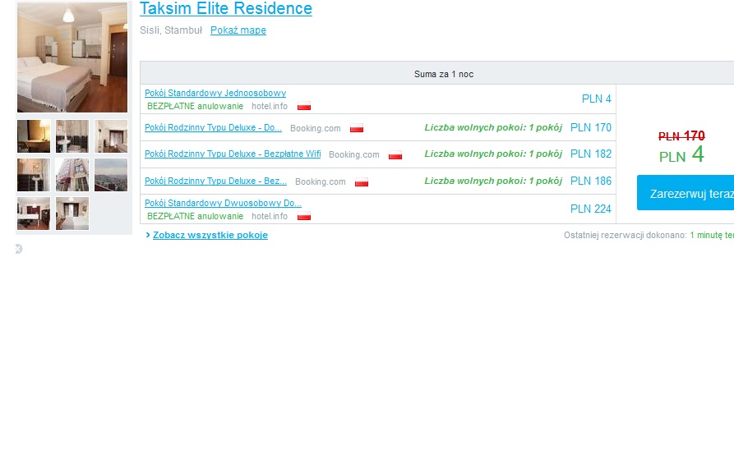Open the Pokój Standardowy Dwuosobowy Do... link

tap(223, 203)
